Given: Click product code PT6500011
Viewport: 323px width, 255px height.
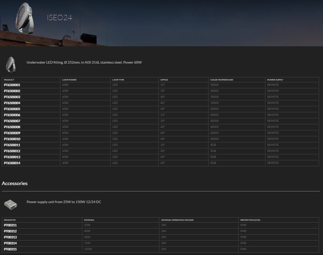Looking at the screenshot, I should (x=12, y=145).
